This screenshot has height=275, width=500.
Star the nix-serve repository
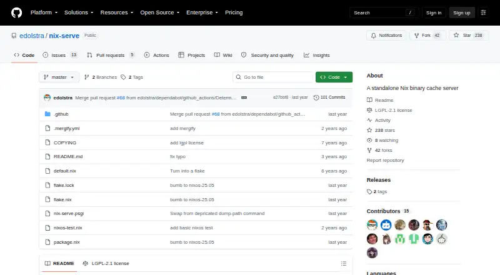pyautogui.click(x=467, y=36)
